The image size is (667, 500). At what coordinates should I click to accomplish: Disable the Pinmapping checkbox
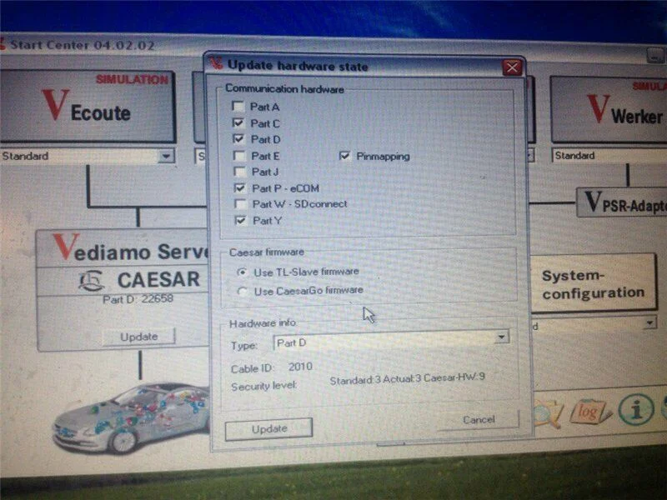point(344,156)
